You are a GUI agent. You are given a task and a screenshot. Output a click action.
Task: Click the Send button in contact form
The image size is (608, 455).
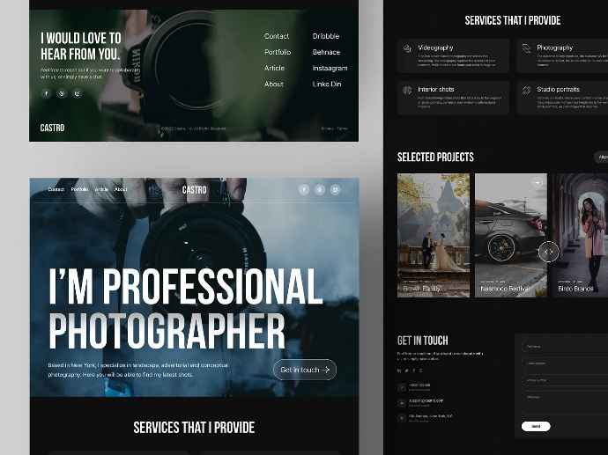[x=536, y=426]
